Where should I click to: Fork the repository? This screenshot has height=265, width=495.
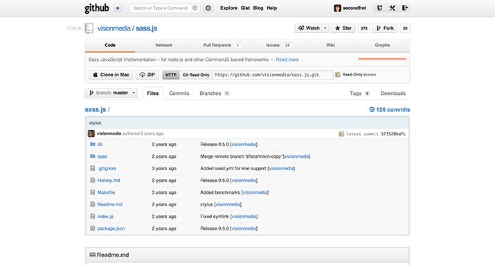[x=385, y=28]
